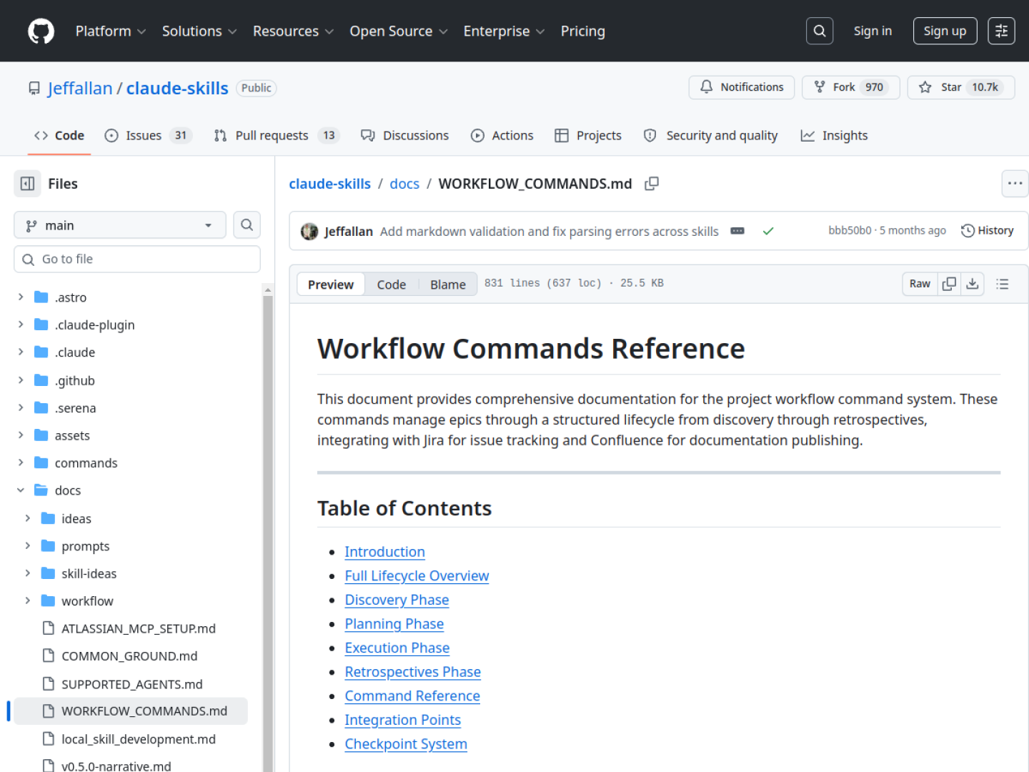Open the search magnifier in header

(820, 31)
